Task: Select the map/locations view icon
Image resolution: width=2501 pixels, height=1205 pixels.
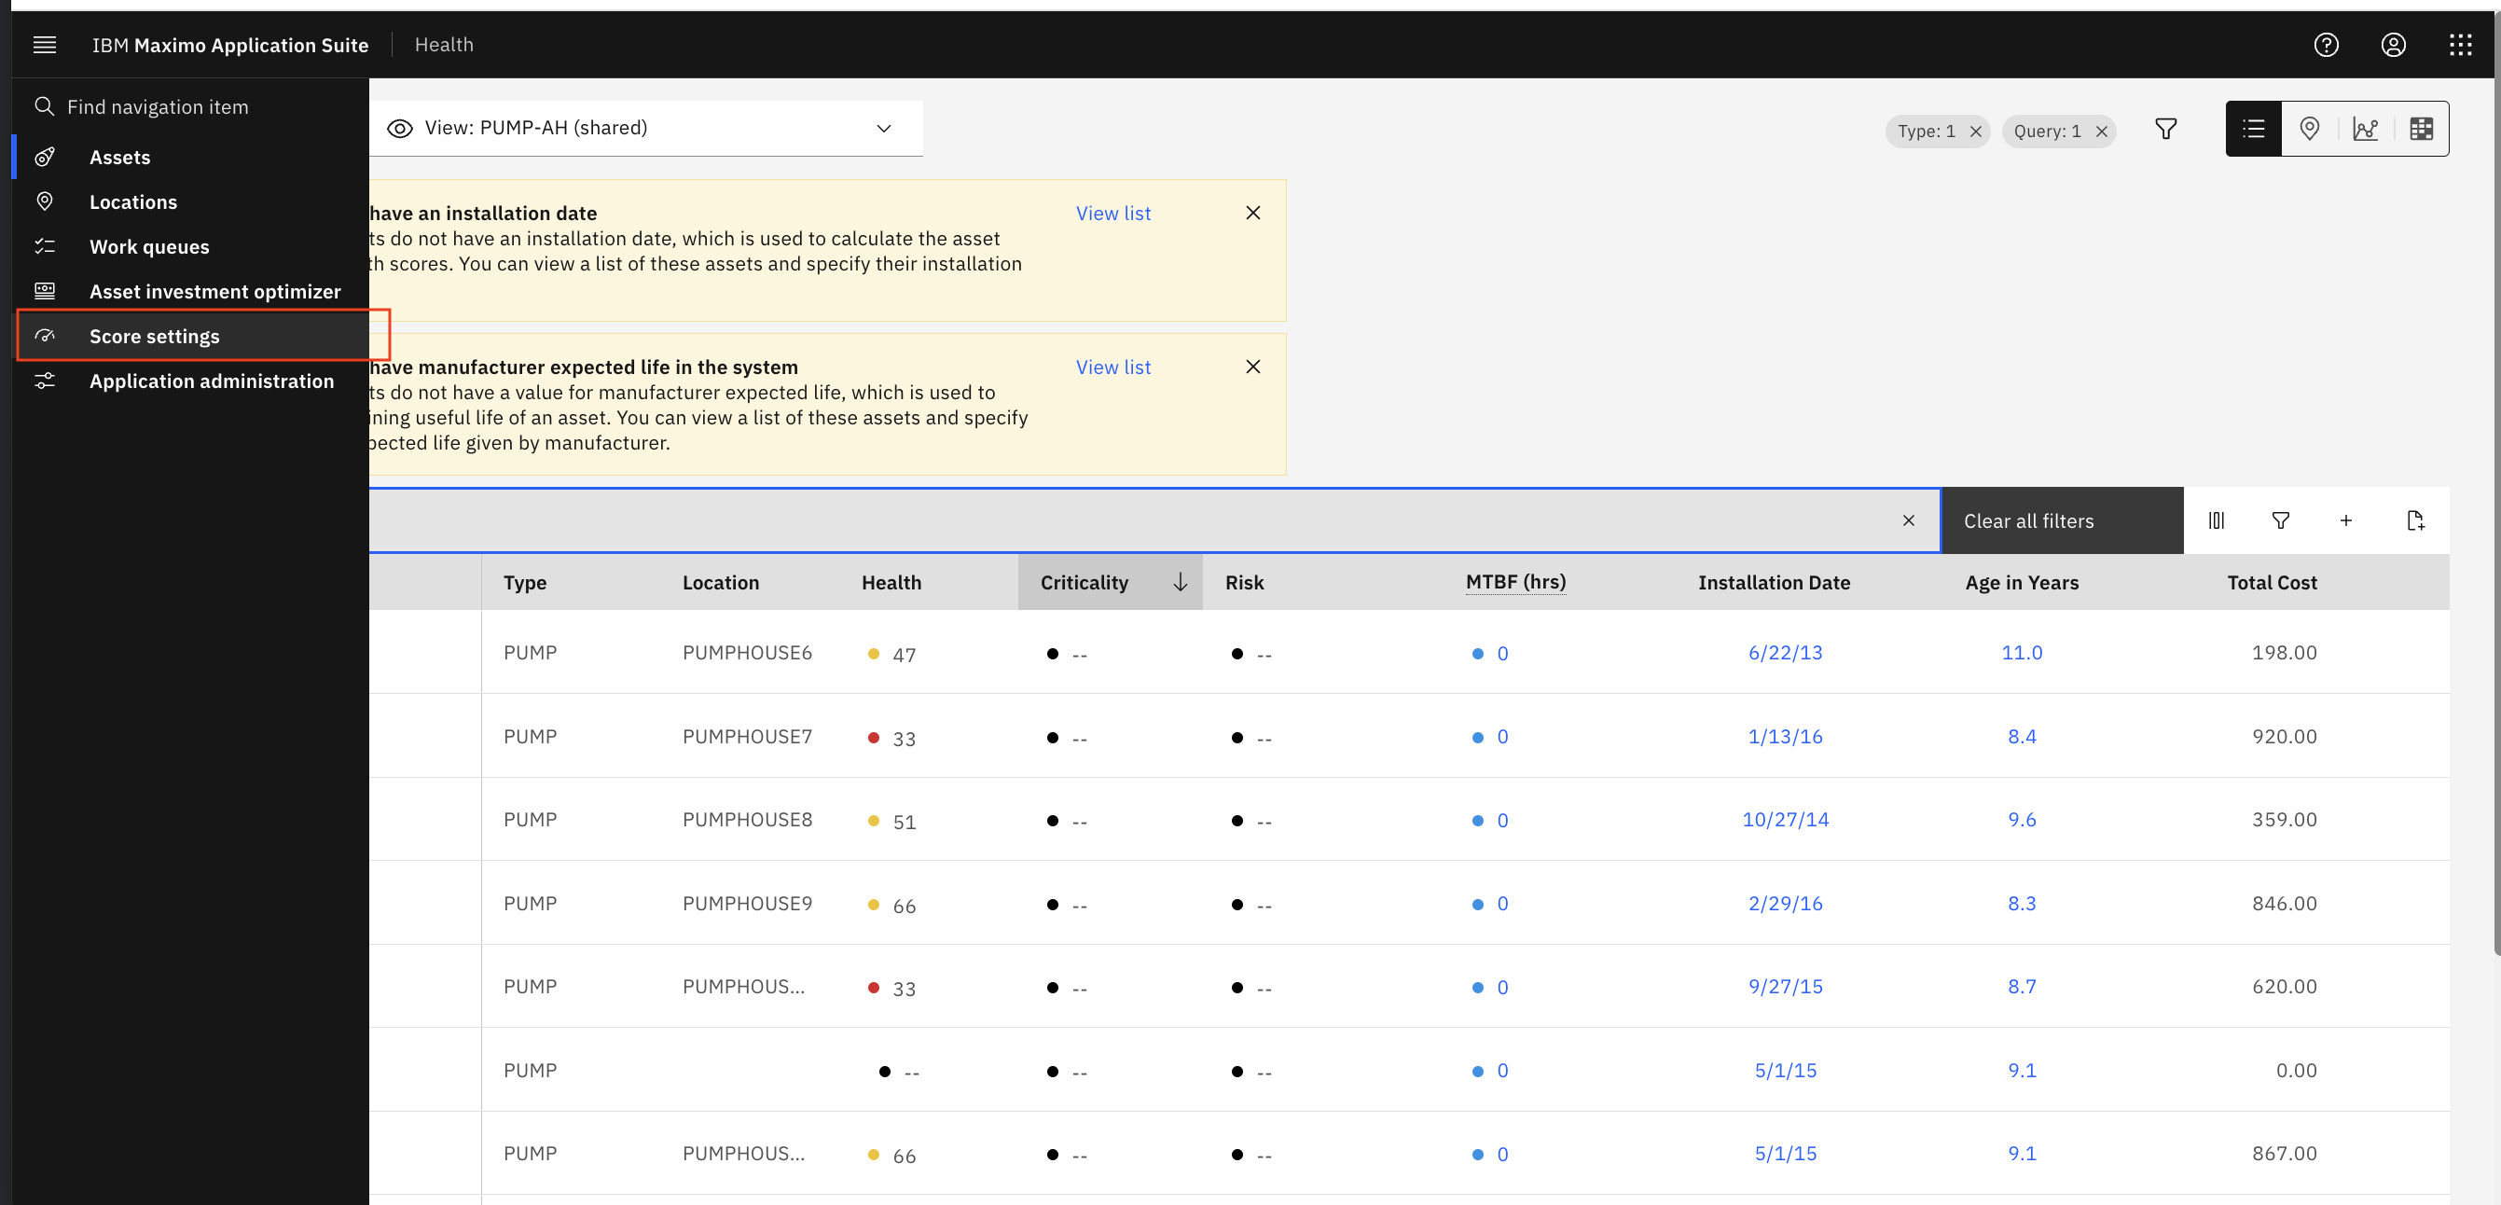Action: (x=2310, y=128)
